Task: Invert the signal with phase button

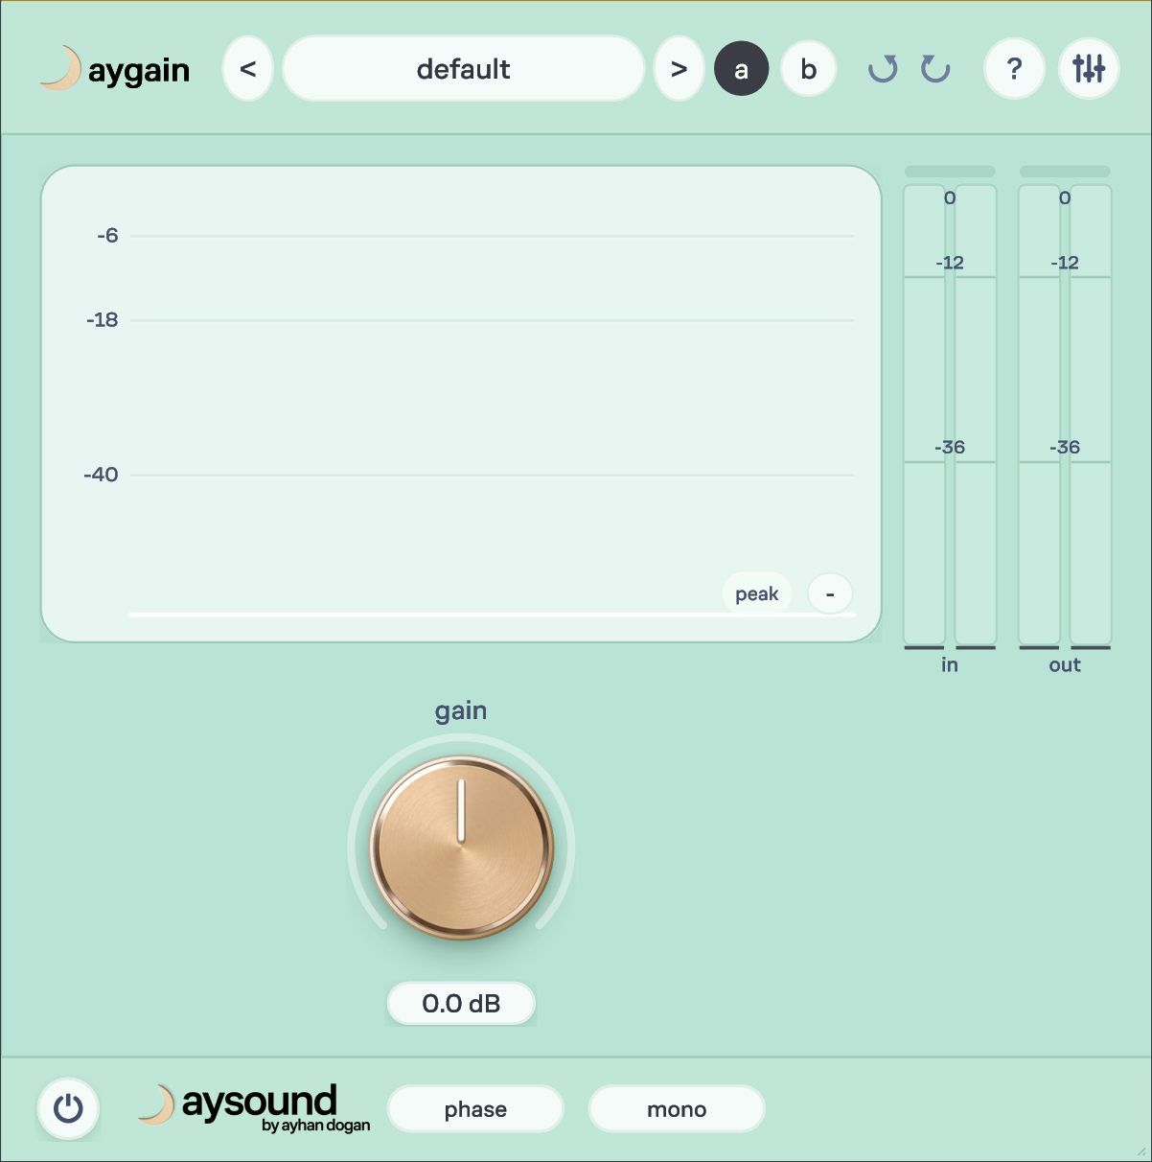Action: pyautogui.click(x=475, y=1109)
